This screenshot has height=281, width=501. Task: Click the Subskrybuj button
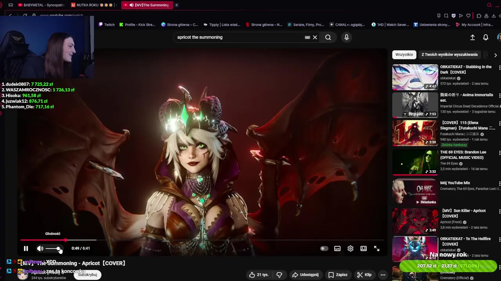pyautogui.click(x=87, y=275)
